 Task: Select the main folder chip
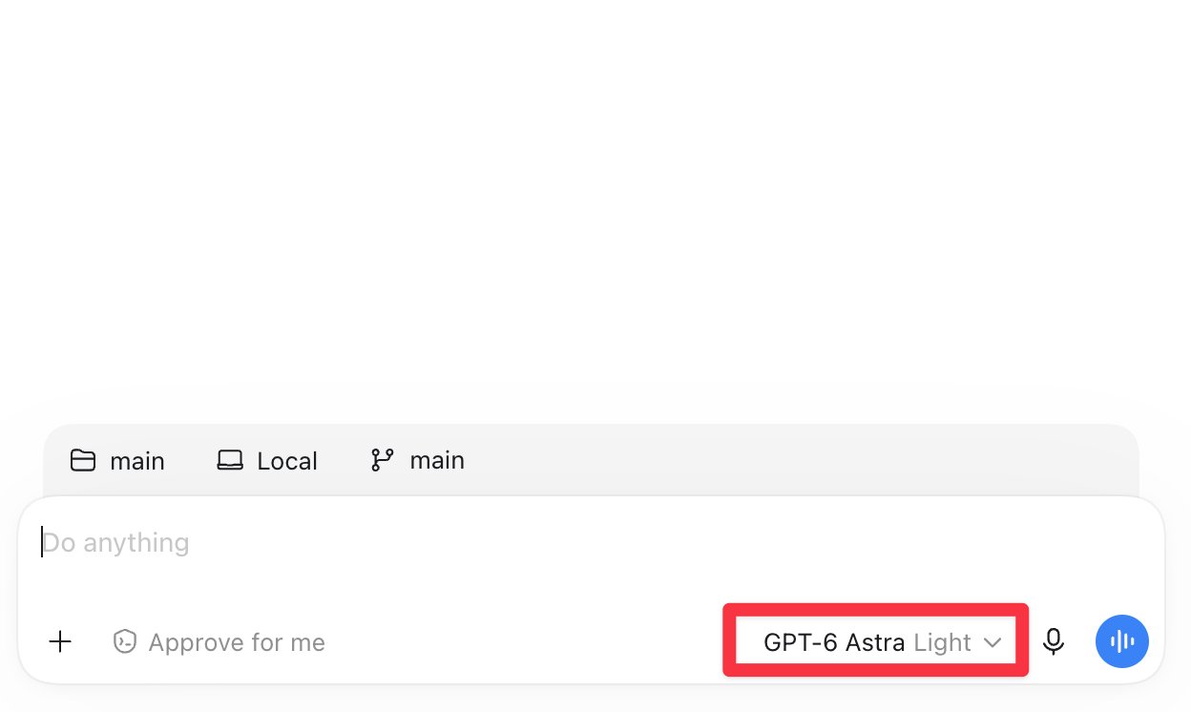(x=117, y=461)
